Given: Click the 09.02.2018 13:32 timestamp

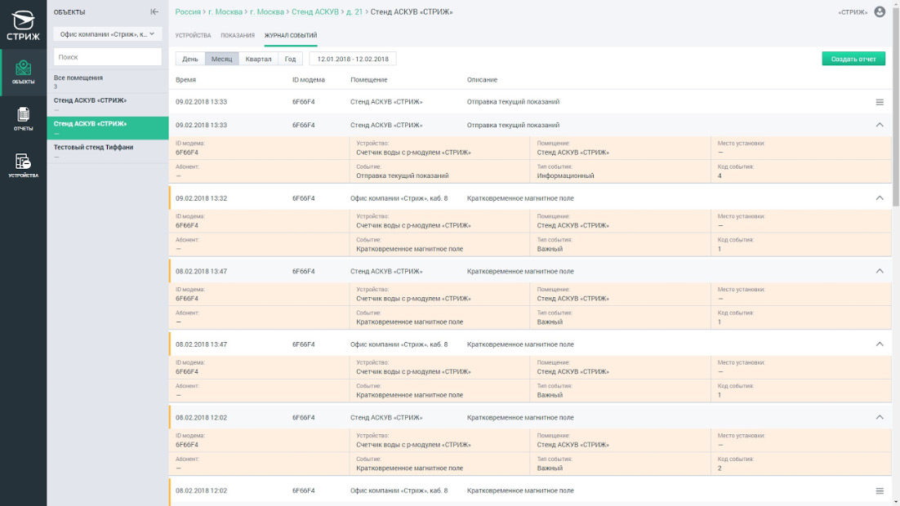Looking at the screenshot, I should [x=201, y=198].
